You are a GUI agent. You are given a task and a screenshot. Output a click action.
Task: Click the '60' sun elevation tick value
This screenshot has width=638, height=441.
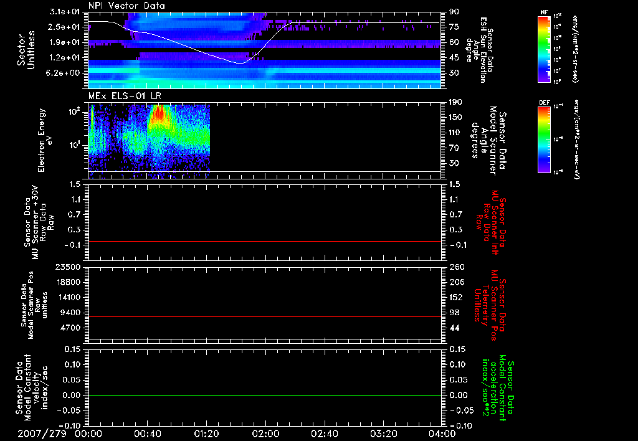coord(454,42)
